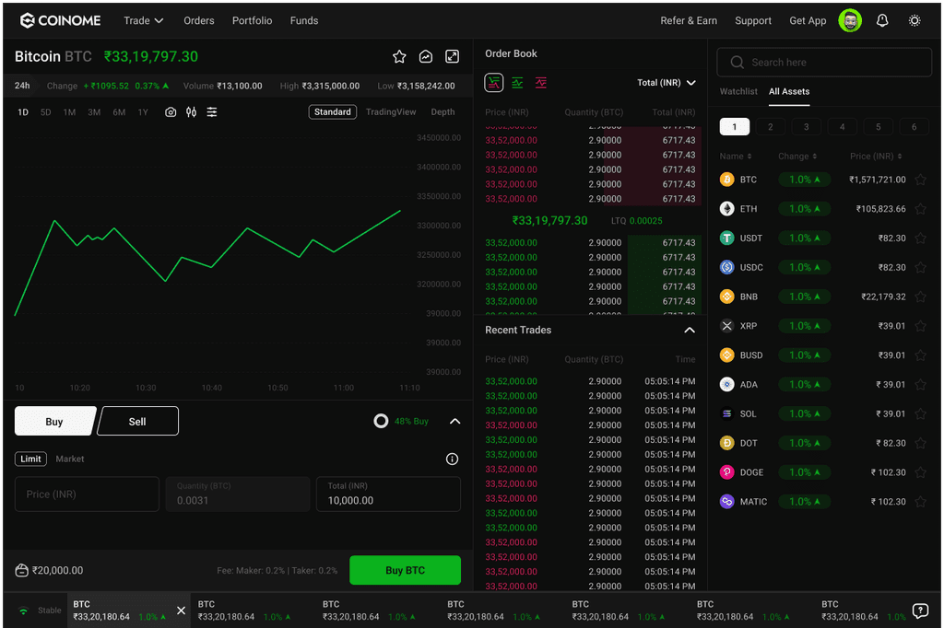Open the order info icon
Viewport: 944px width, 628px height.
click(x=452, y=459)
